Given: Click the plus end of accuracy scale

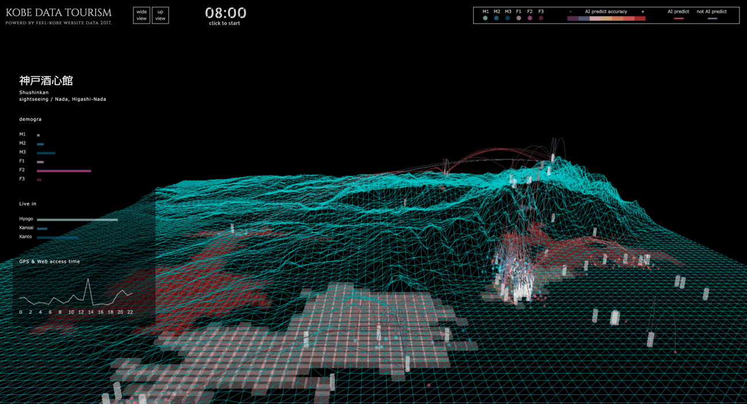Looking at the screenshot, I should (642, 12).
